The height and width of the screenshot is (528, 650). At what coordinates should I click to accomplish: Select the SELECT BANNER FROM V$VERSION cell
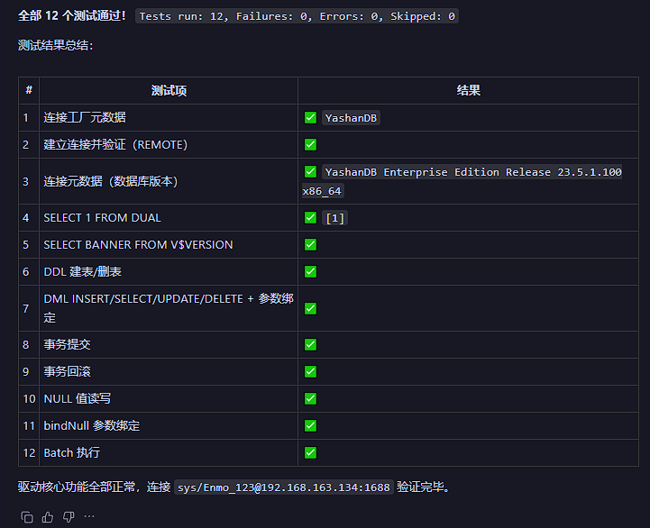pyautogui.click(x=138, y=244)
